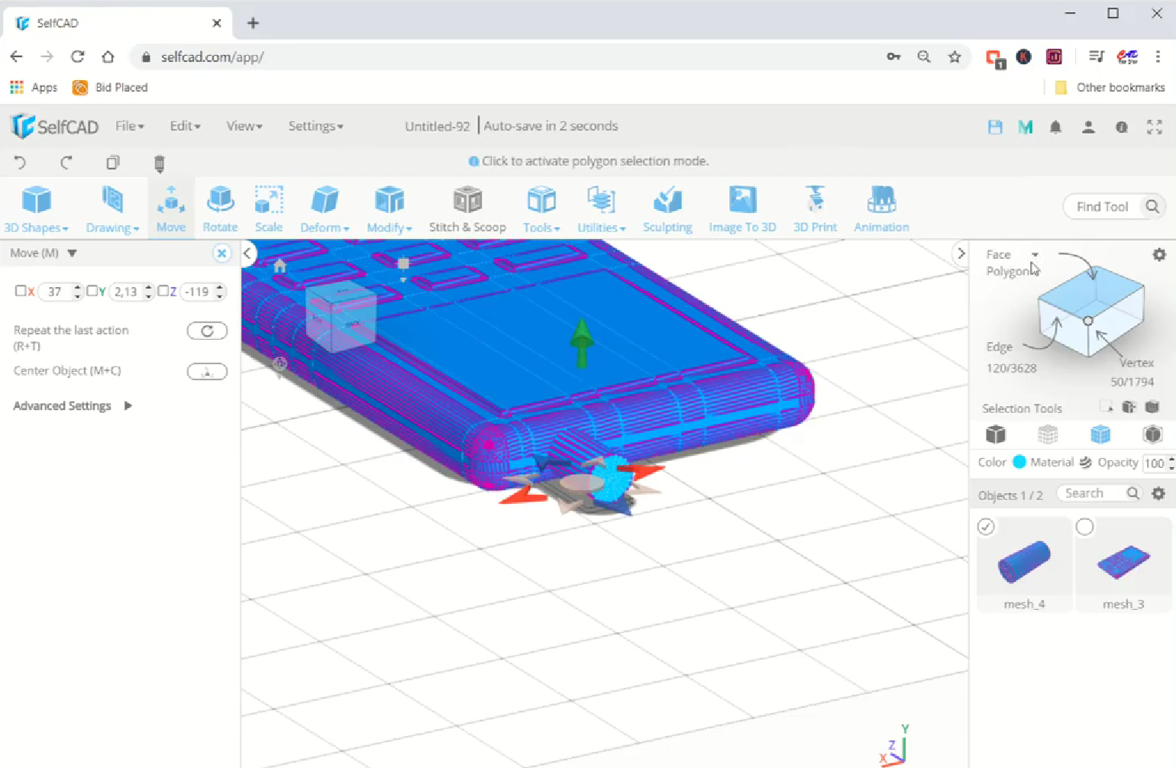Select the Move tool
The image size is (1176, 768).
coord(171,209)
